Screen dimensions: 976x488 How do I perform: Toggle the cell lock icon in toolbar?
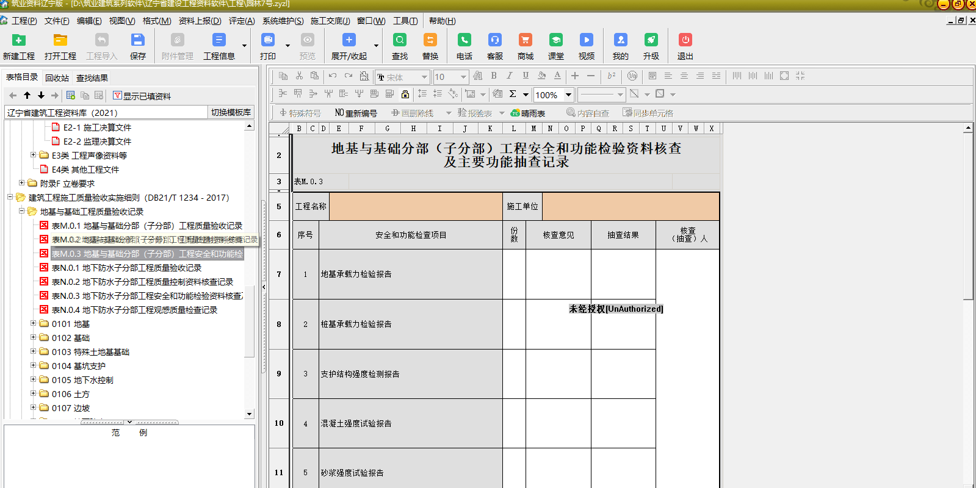[x=405, y=94]
